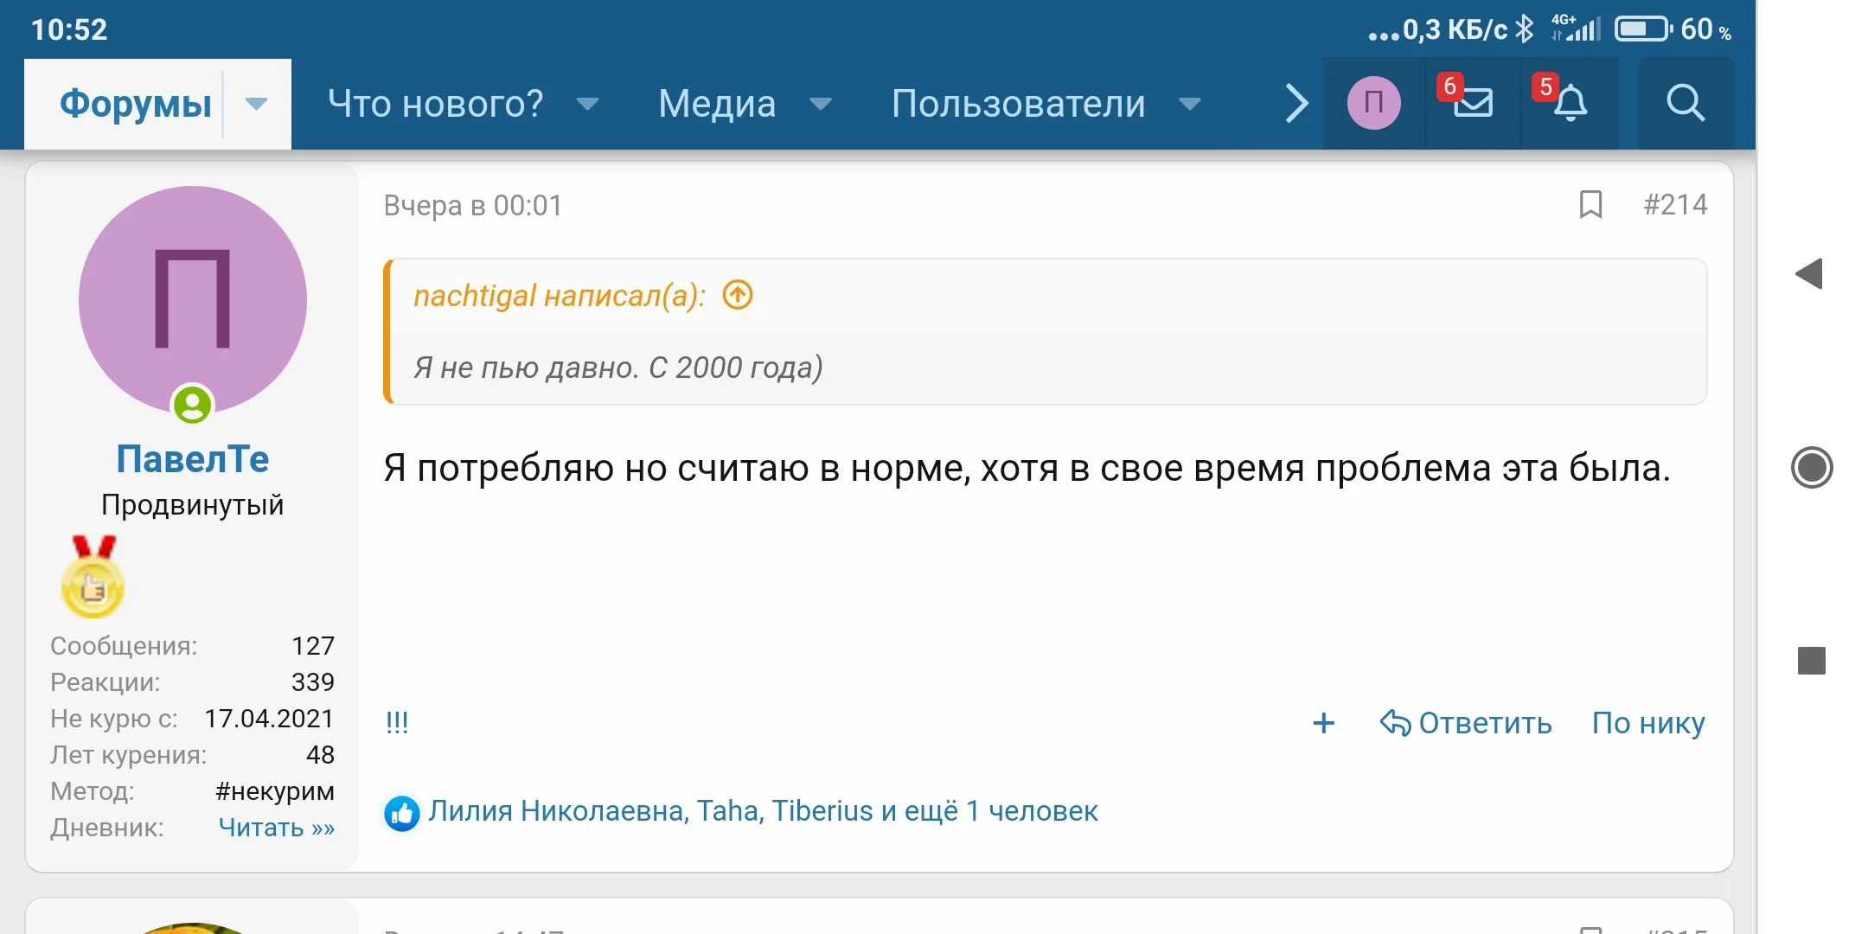Jump to quoted nachtigal post arrow
1868x934 pixels.
tap(738, 296)
